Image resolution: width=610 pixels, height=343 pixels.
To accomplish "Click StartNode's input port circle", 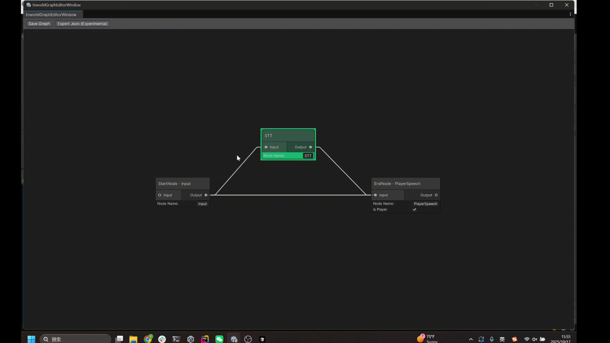I will pos(160,195).
